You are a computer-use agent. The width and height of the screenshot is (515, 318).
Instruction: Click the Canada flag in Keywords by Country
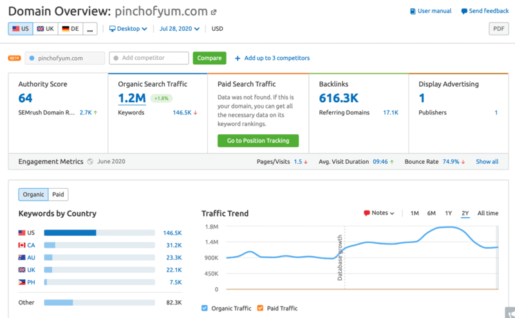[22, 245]
